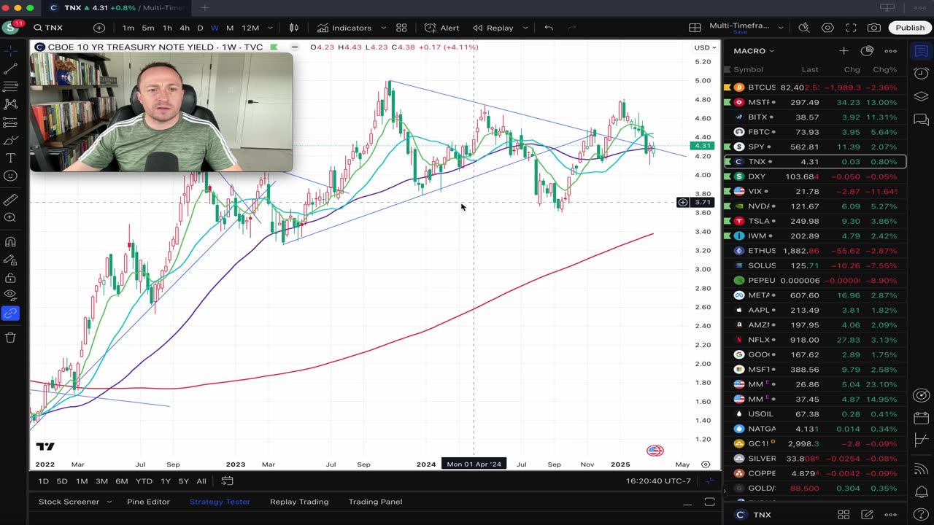Open the Pine Editor tab

[148, 502]
